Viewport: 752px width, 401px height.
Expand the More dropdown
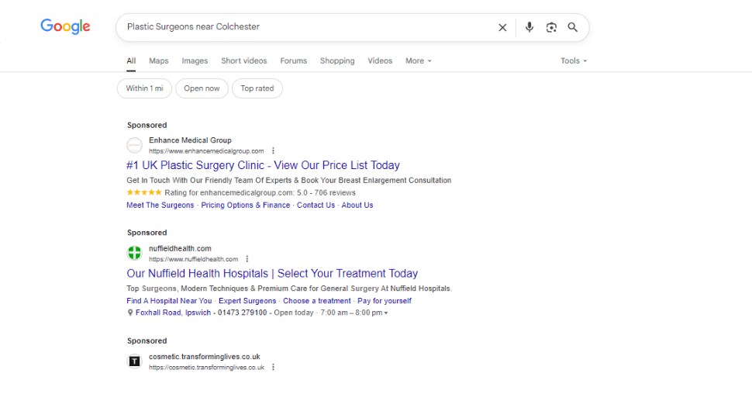(418, 61)
